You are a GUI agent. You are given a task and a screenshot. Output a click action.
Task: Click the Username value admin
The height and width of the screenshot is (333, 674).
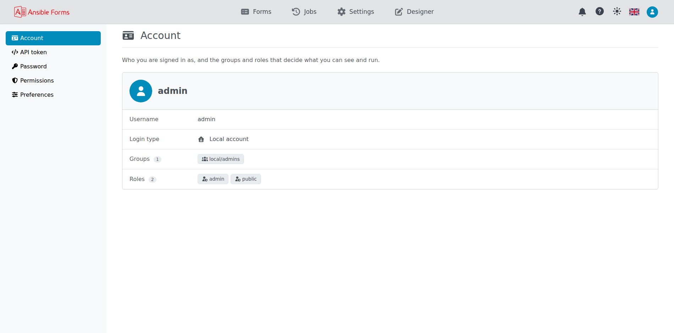pos(206,119)
